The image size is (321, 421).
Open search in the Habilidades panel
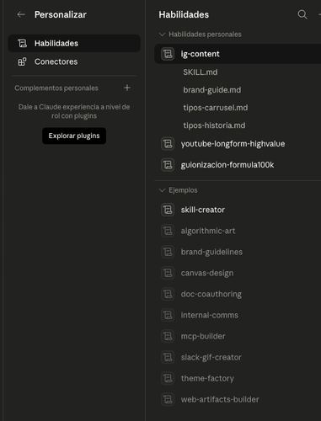pos(302,14)
